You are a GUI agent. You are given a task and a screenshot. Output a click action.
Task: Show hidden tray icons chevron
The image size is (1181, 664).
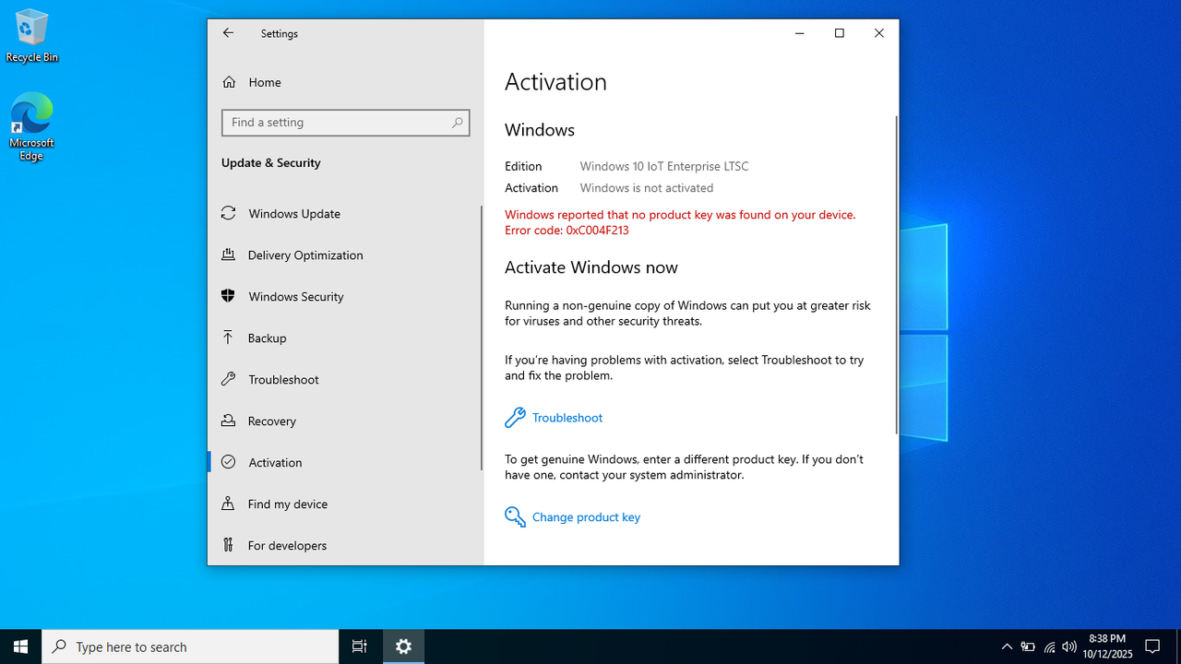click(x=1007, y=646)
